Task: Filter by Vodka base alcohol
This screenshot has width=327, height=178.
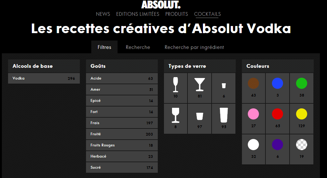Action: (x=44, y=78)
